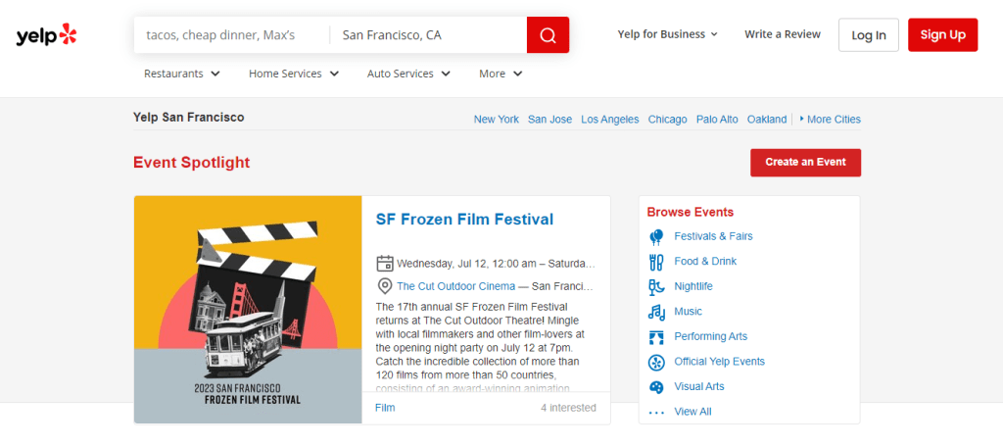The height and width of the screenshot is (447, 1003).
Task: Click the '4 interested' text
Action: click(x=568, y=407)
